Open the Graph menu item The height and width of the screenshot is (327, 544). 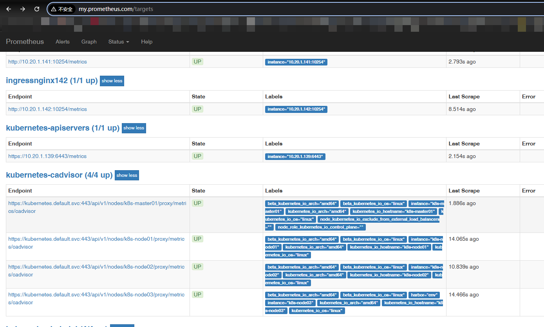tap(89, 42)
